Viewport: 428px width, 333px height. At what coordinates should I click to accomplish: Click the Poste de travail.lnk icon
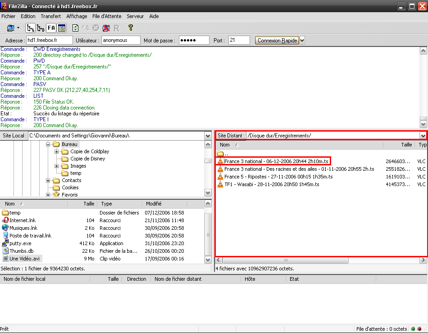click(x=5, y=235)
